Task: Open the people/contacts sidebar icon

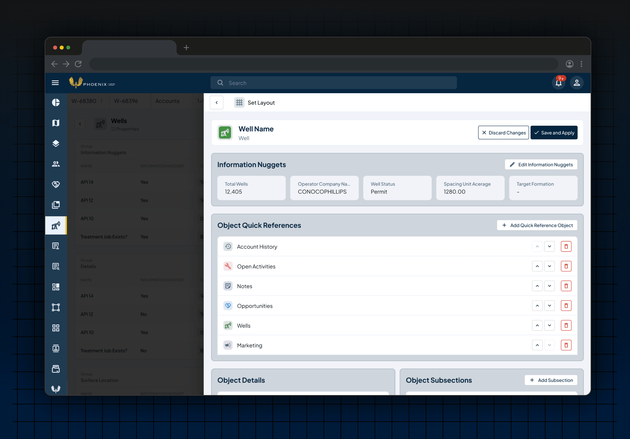Action: click(56, 164)
